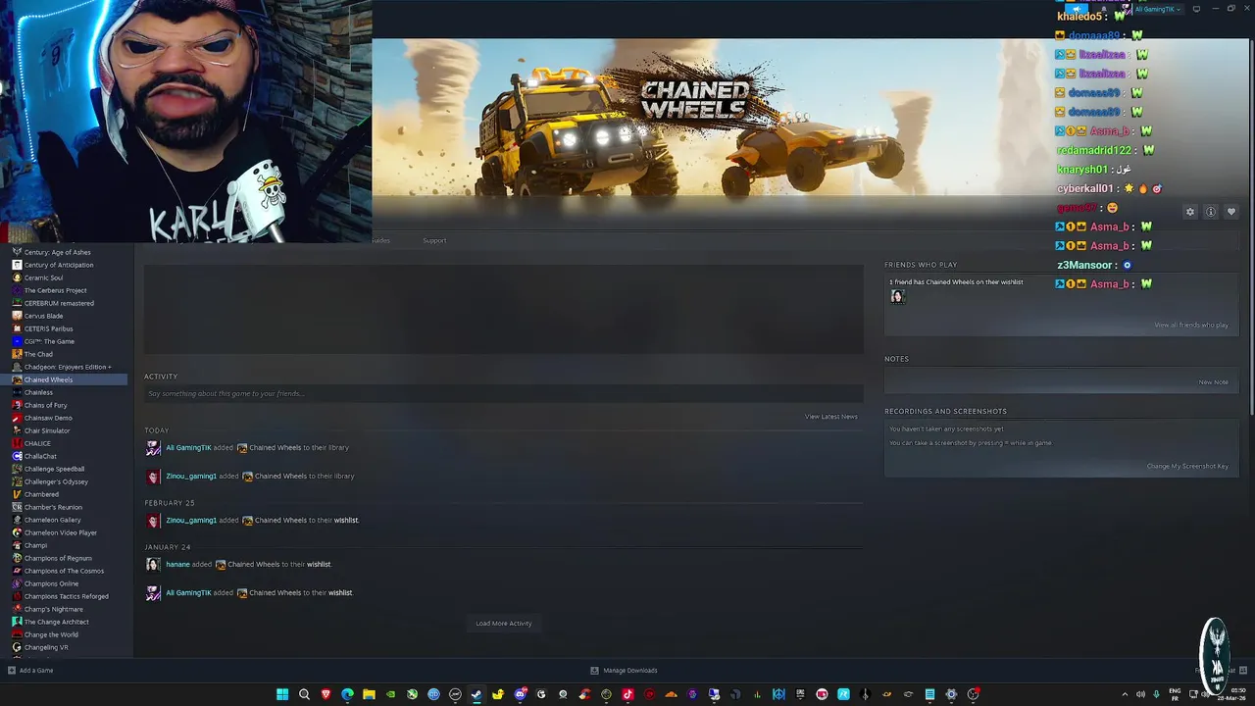Select Chair Simulator in library
The image size is (1255, 706).
[x=65, y=430]
